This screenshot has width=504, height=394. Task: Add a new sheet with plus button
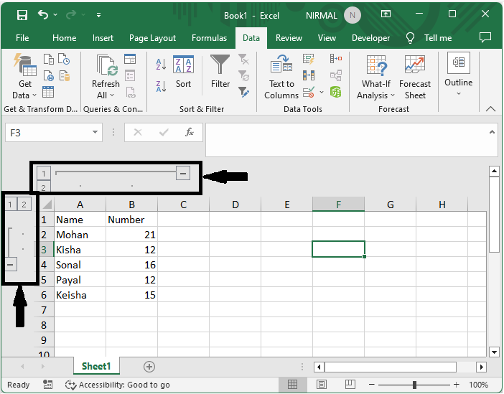pyautogui.click(x=149, y=367)
